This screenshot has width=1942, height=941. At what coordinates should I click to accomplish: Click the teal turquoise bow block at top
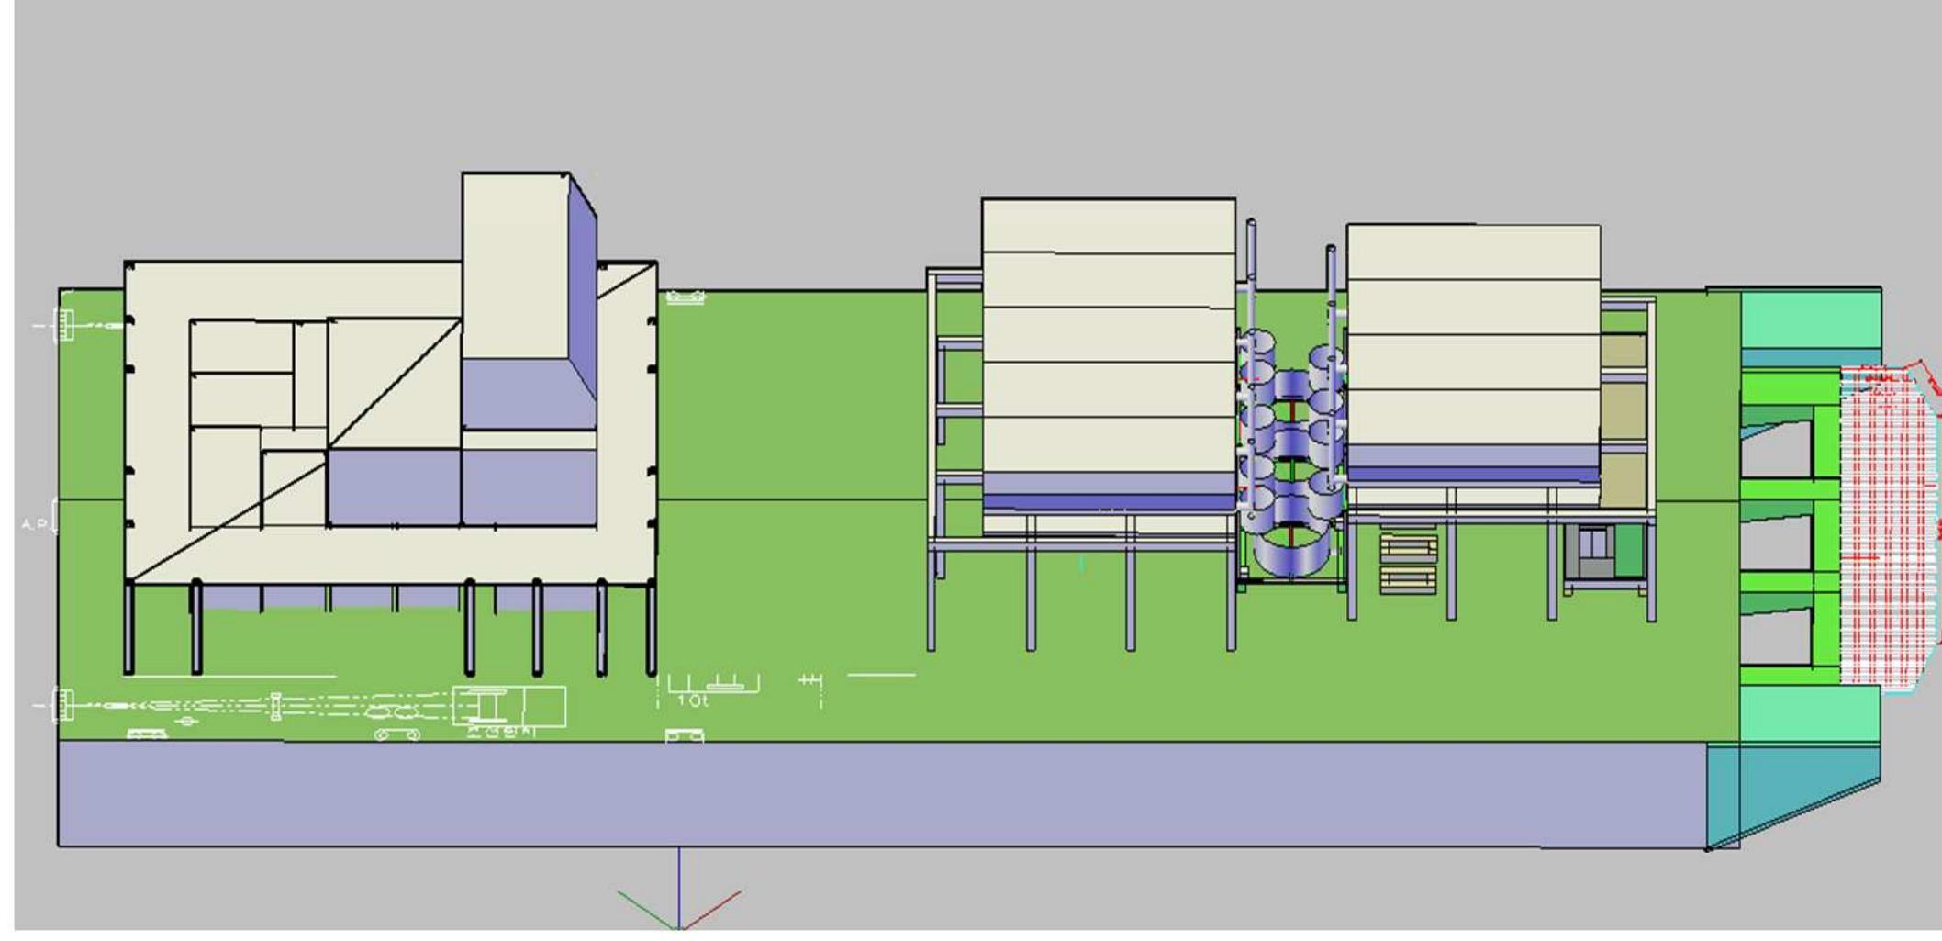tap(1808, 319)
